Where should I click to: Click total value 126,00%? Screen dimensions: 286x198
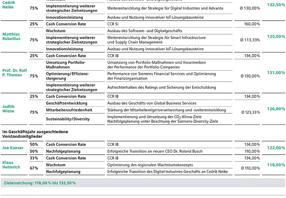(x=276, y=109)
